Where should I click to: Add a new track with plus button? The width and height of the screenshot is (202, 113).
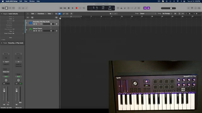[28, 18]
